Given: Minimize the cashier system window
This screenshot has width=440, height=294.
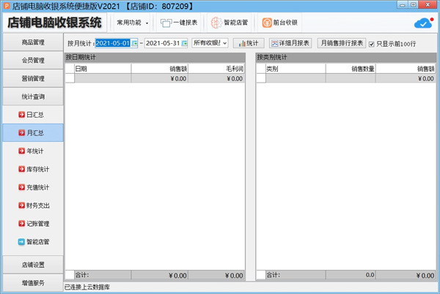Looking at the screenshot, I should (x=403, y=5).
